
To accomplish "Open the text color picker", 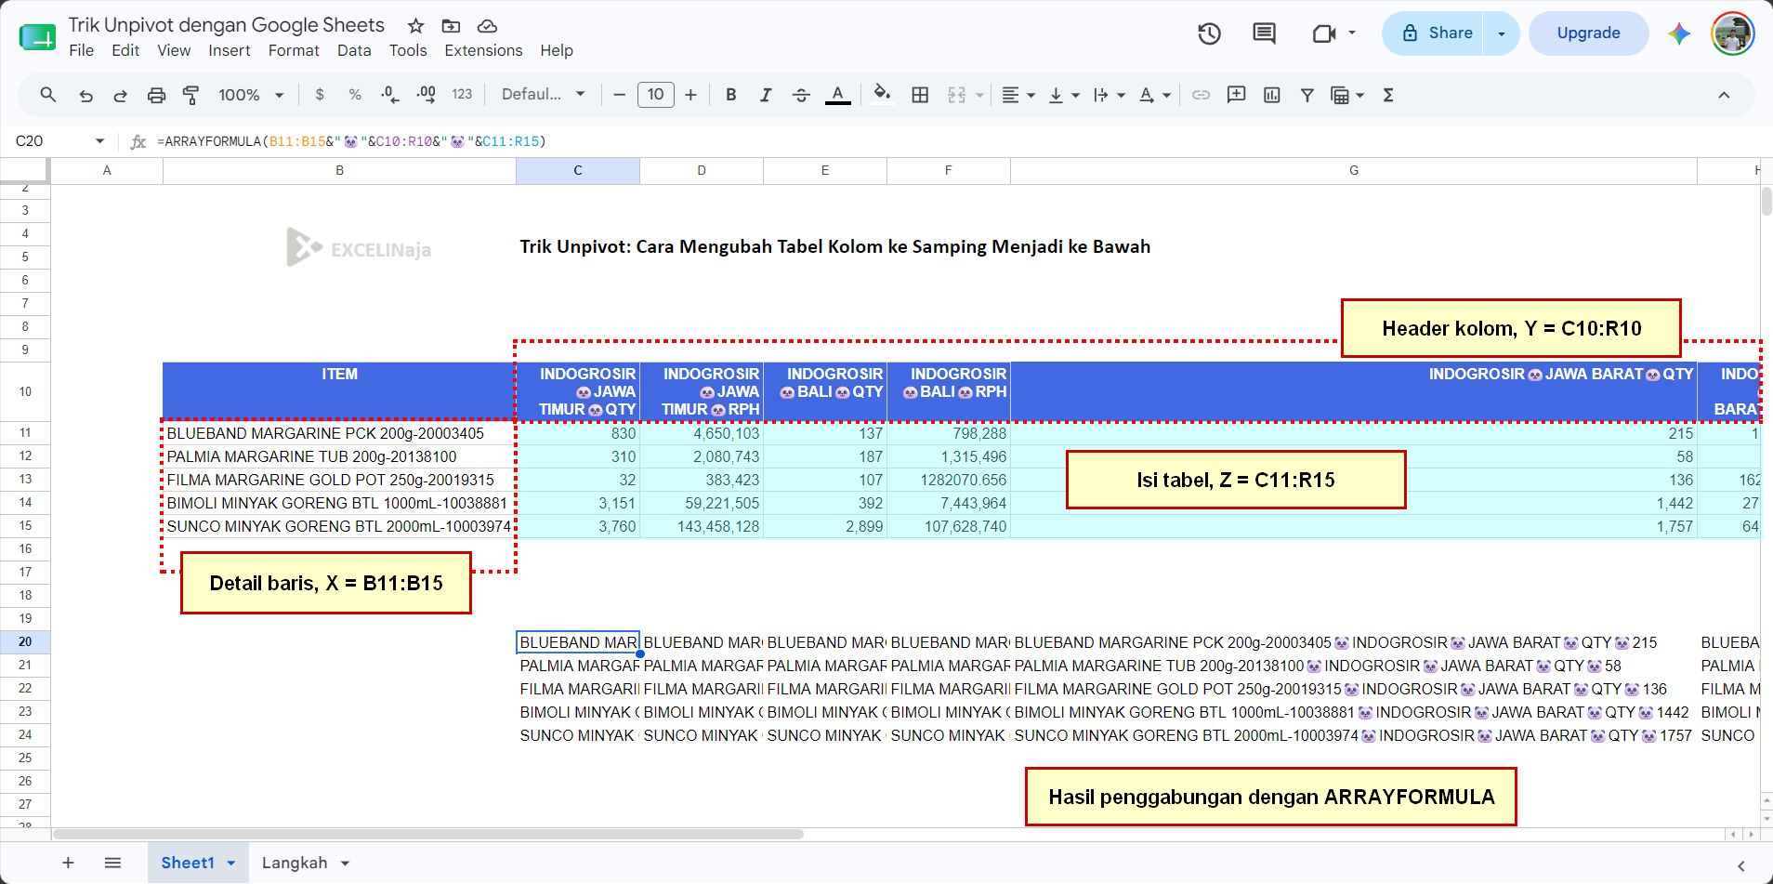I will point(838,95).
